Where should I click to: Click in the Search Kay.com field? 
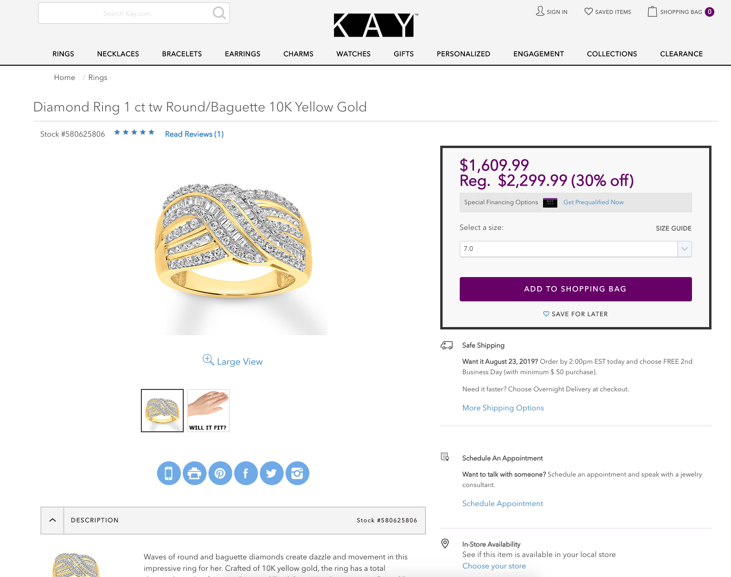point(127,13)
